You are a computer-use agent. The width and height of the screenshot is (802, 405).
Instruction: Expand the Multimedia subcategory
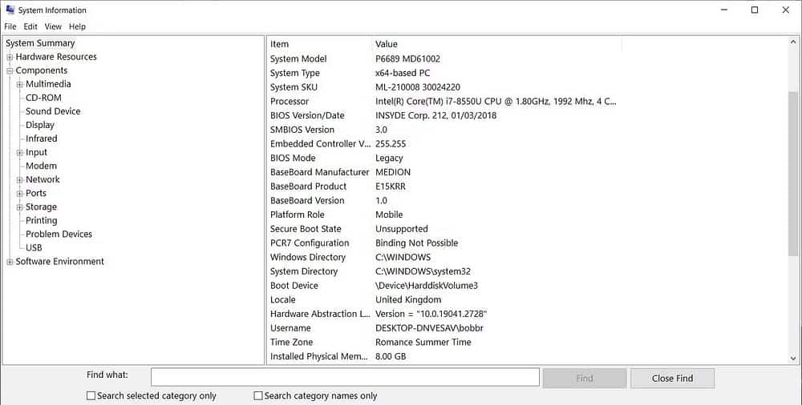tap(19, 84)
